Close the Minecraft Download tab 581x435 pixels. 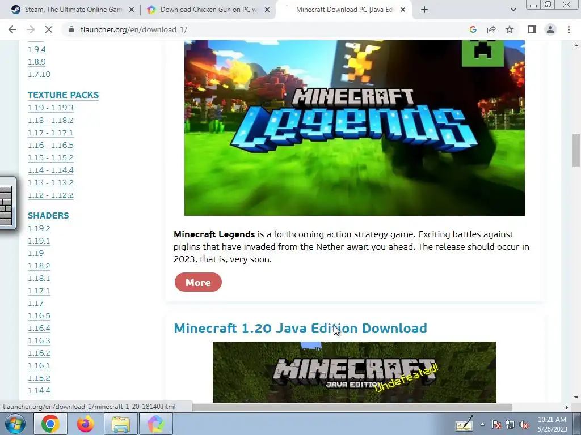tap(403, 10)
